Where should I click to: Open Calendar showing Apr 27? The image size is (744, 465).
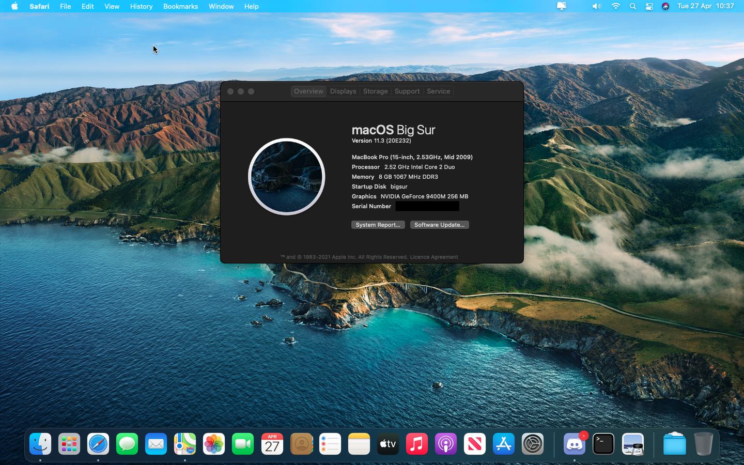point(272,444)
